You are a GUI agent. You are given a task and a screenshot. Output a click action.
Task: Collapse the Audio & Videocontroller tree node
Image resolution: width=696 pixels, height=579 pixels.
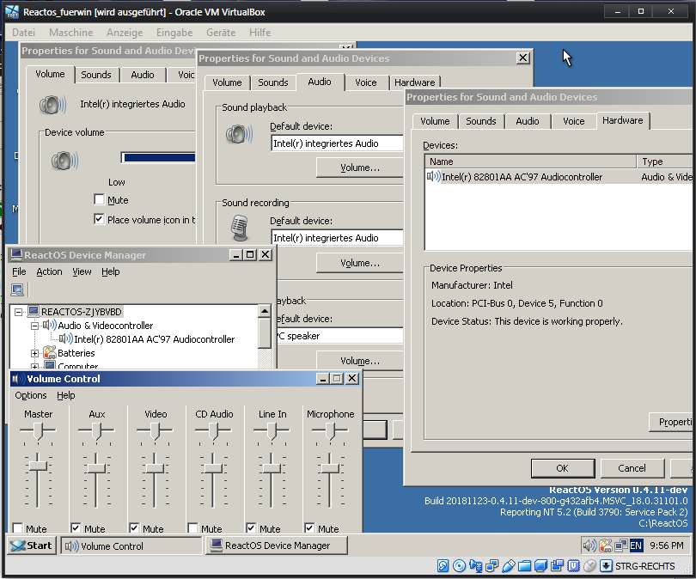coord(34,326)
